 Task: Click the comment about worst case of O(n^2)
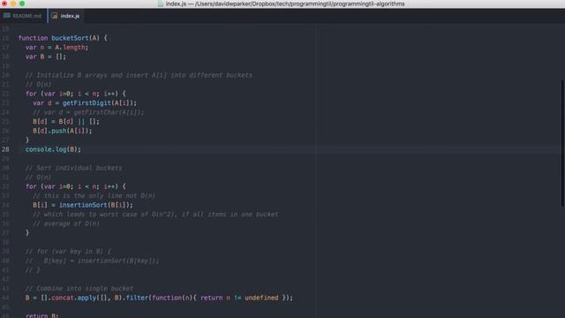(155, 215)
